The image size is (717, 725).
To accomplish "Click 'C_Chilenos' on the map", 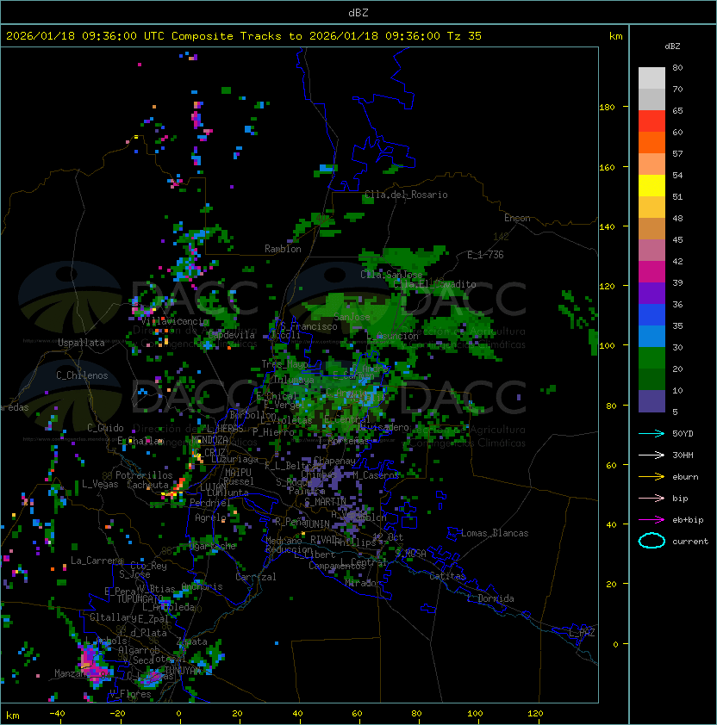I will pyautogui.click(x=82, y=375).
